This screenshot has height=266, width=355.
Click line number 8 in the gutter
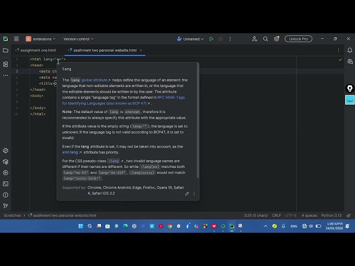click(17, 102)
